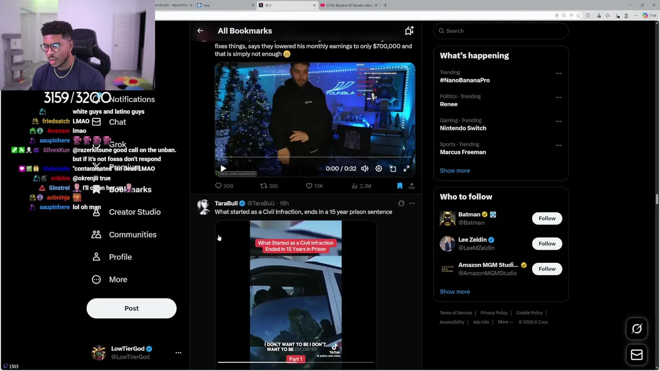
Task: Mute the video volume speaker icon
Action: tap(365, 168)
